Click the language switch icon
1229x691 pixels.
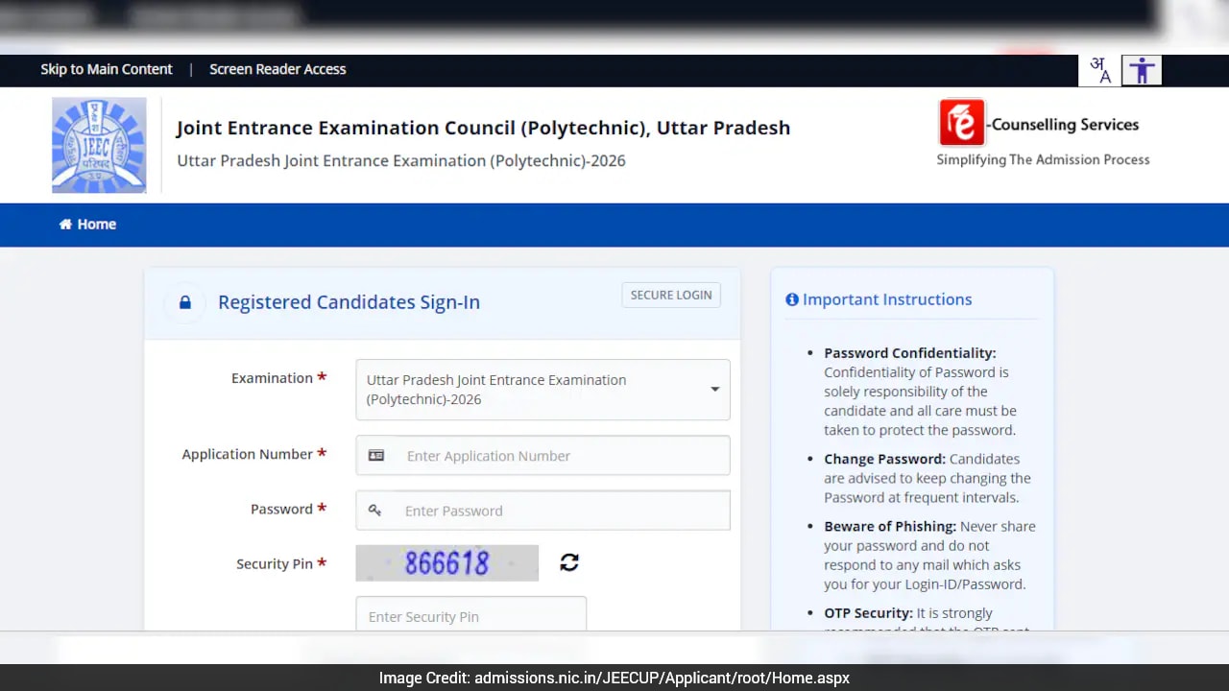click(1099, 70)
